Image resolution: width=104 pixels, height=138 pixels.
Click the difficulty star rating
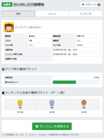tap(32, 36)
